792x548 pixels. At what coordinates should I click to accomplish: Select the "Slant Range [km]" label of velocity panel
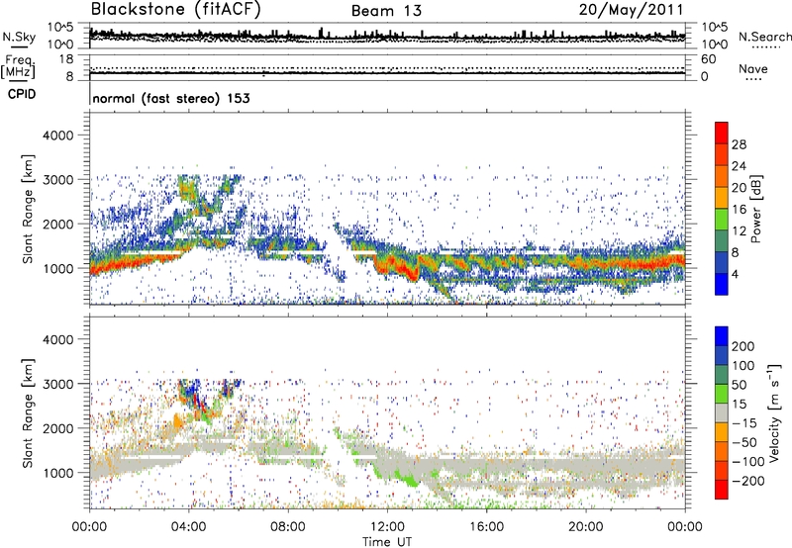point(29,412)
